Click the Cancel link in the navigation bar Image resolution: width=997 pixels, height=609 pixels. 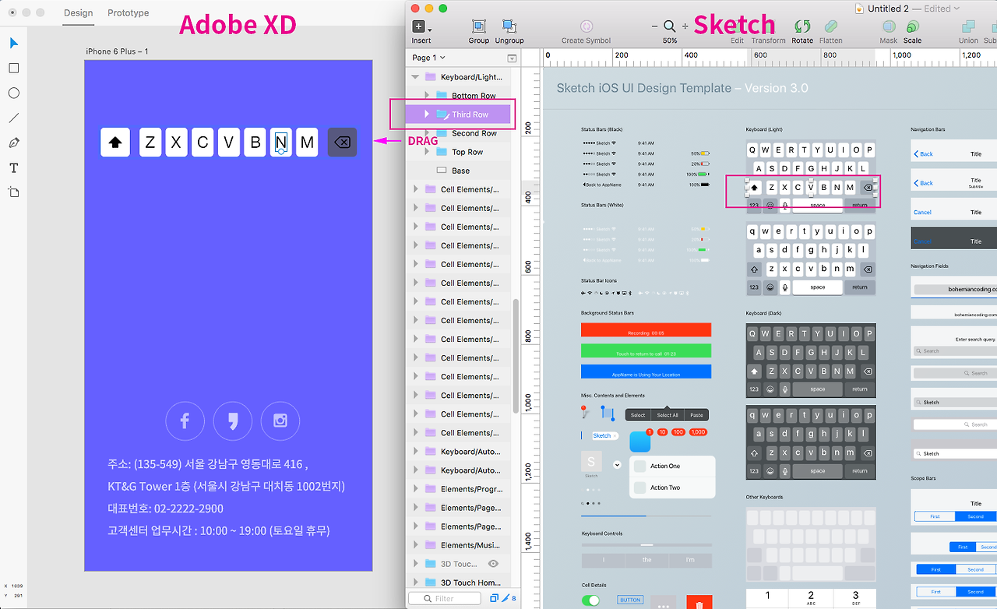pos(922,212)
